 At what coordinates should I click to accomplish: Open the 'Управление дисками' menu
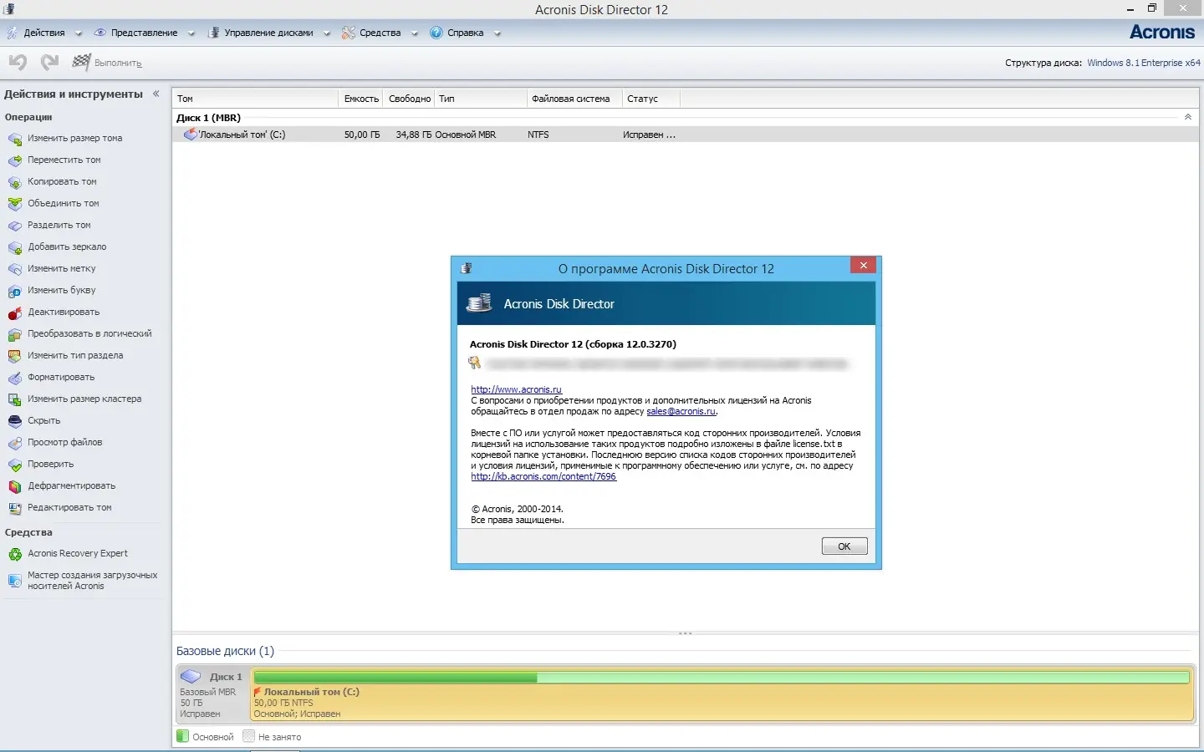point(268,33)
